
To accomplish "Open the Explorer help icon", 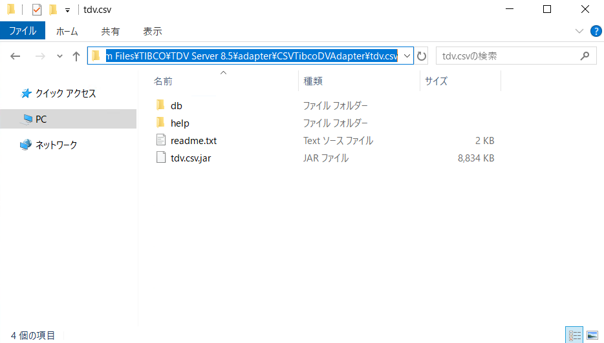I will 596,31.
